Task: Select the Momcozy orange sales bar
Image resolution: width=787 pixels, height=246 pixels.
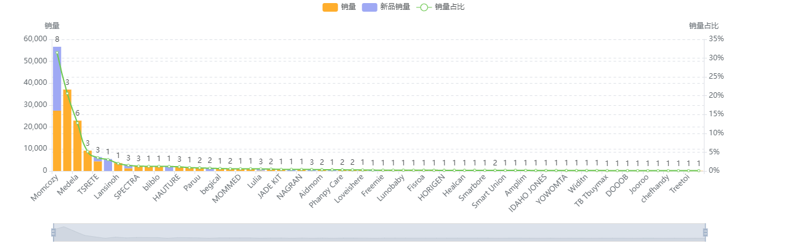Action: pos(57,141)
